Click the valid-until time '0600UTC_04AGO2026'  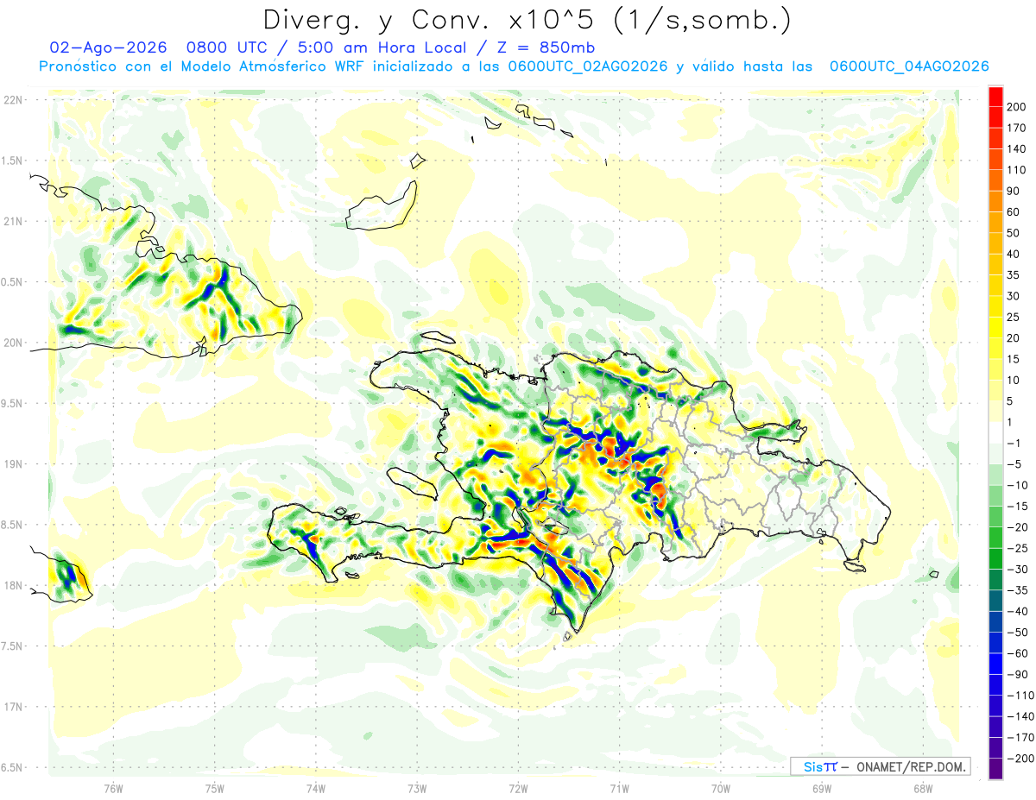[x=909, y=66]
